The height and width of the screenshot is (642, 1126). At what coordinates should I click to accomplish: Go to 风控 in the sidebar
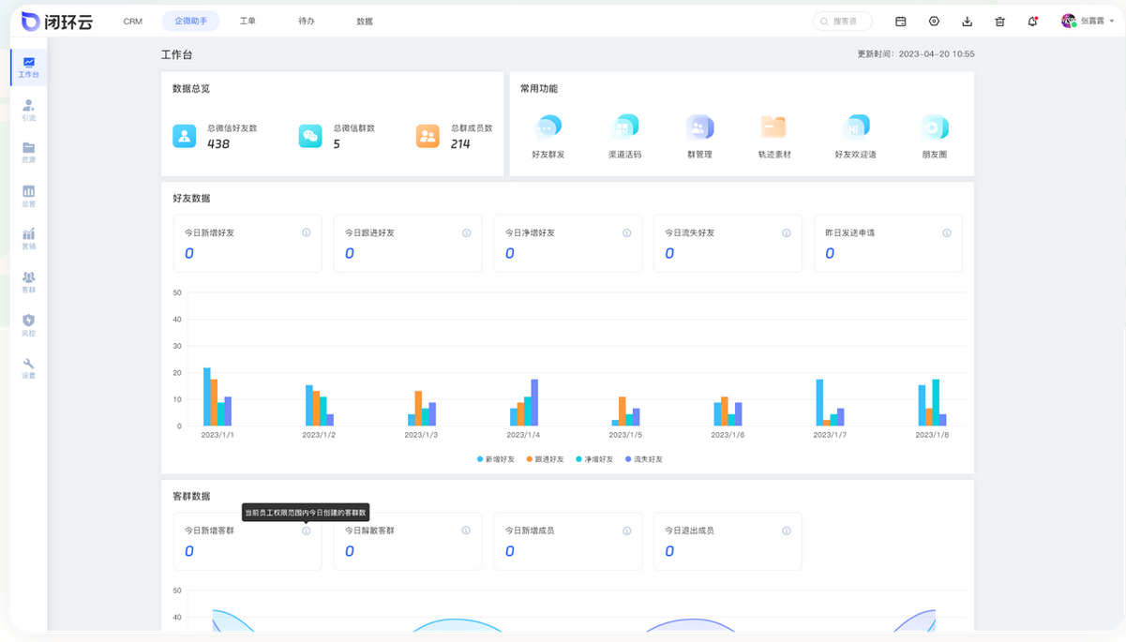tap(28, 324)
